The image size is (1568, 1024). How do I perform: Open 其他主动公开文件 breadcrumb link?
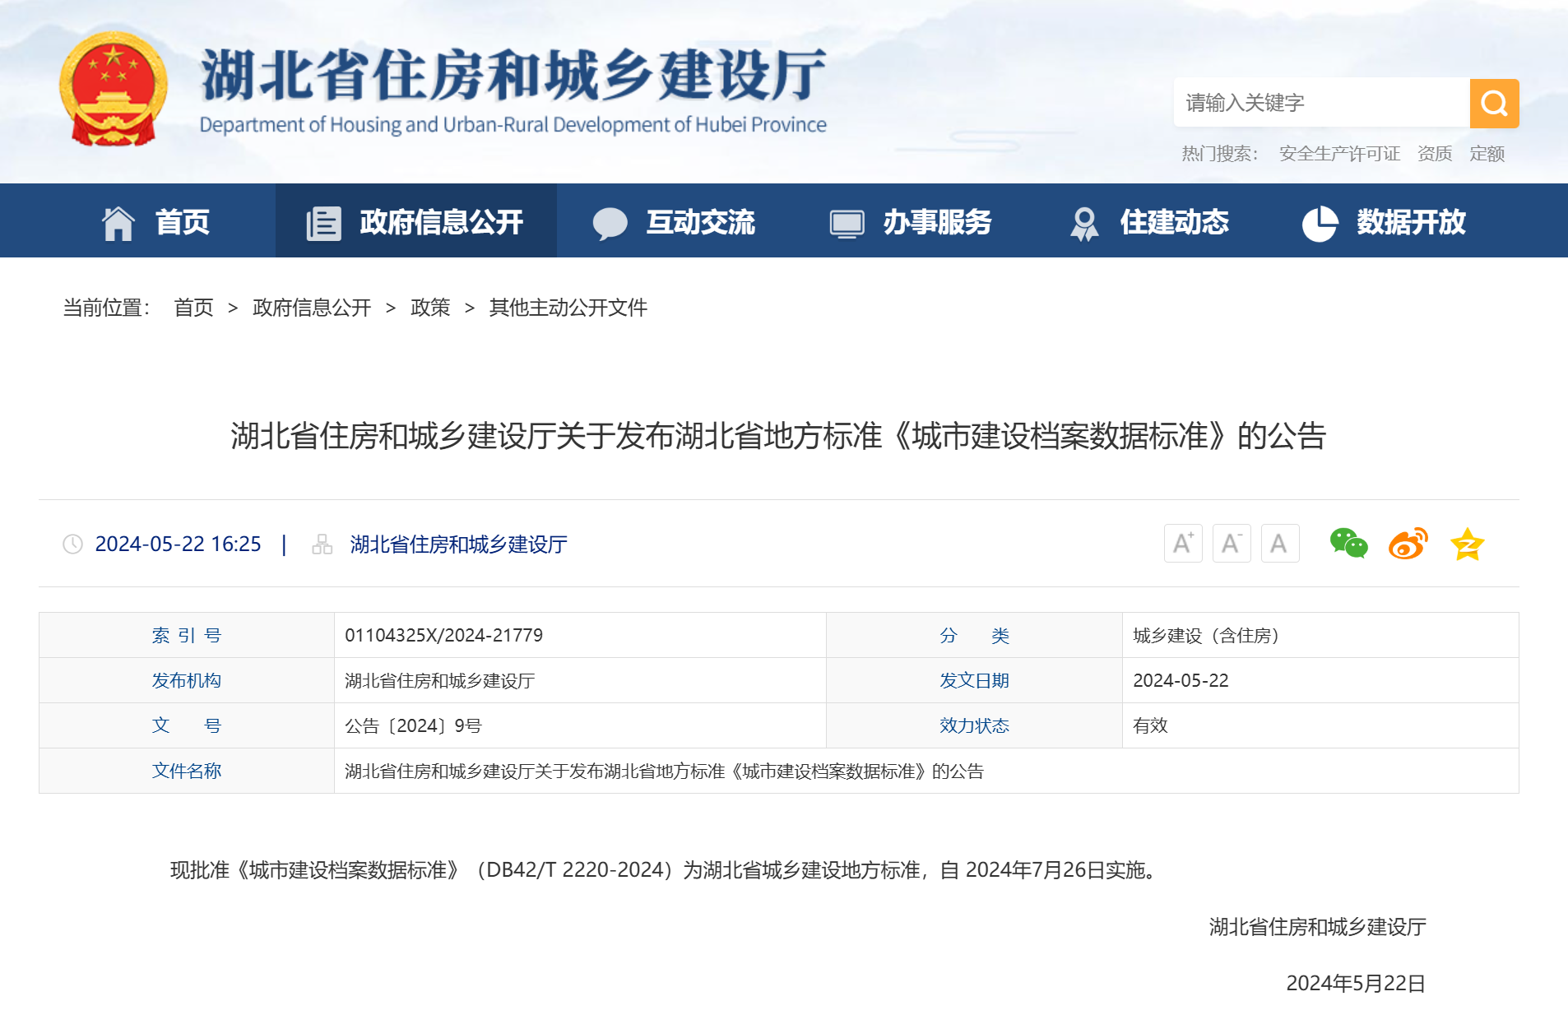(568, 308)
